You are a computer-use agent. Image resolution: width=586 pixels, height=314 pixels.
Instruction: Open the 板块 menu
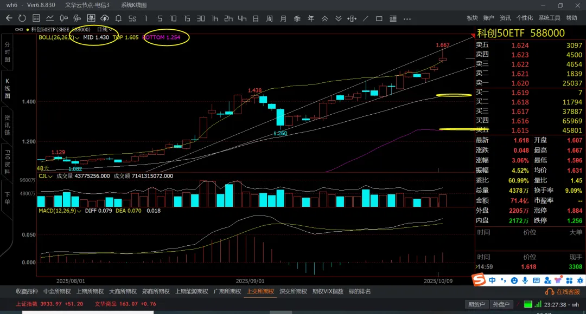[473, 18]
